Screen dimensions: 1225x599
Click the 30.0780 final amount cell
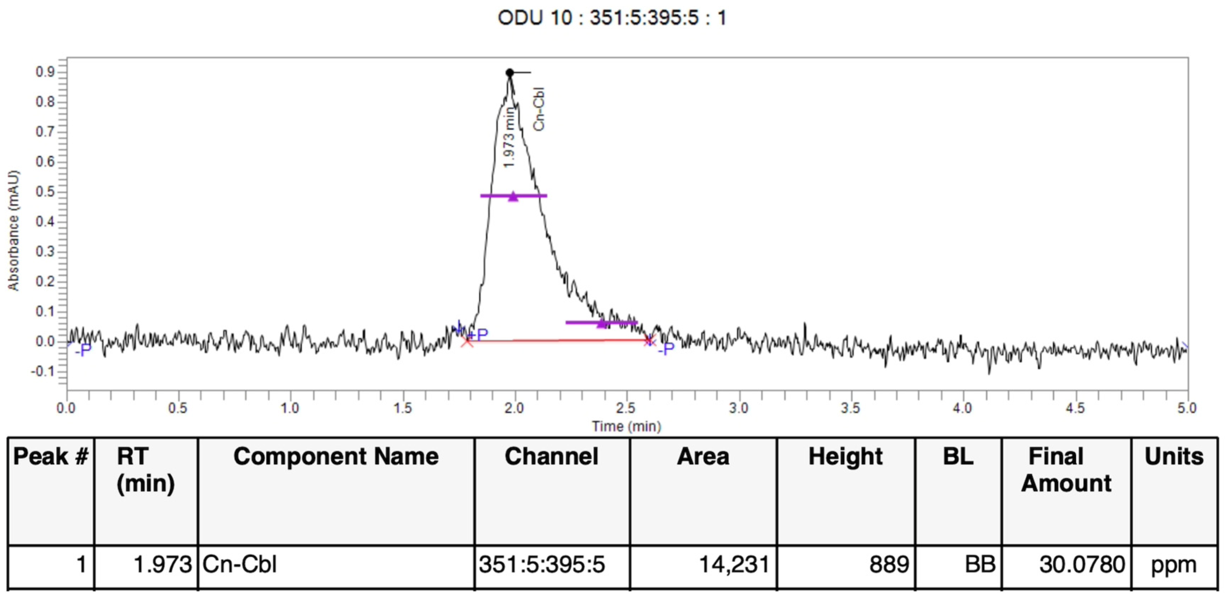1081,565
